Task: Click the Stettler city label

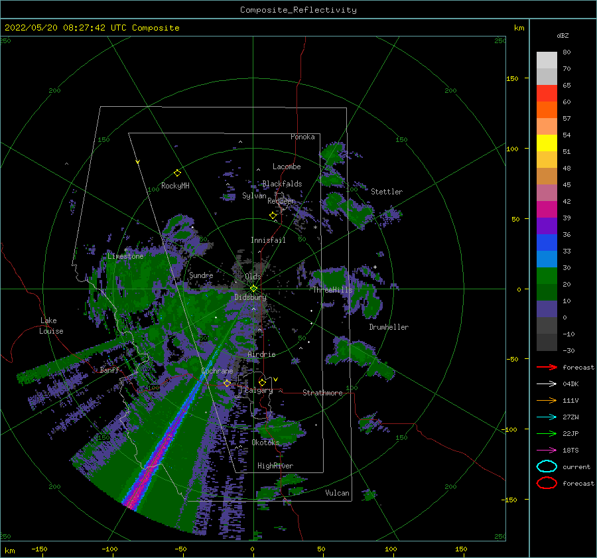Action: tap(387, 192)
